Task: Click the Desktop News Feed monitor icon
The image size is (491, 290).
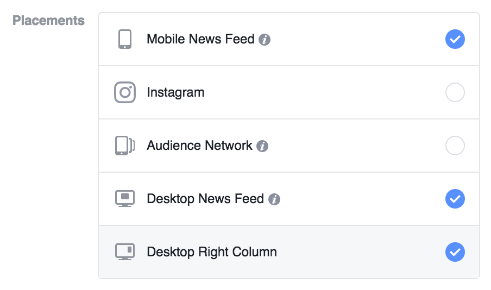Action: (125, 199)
